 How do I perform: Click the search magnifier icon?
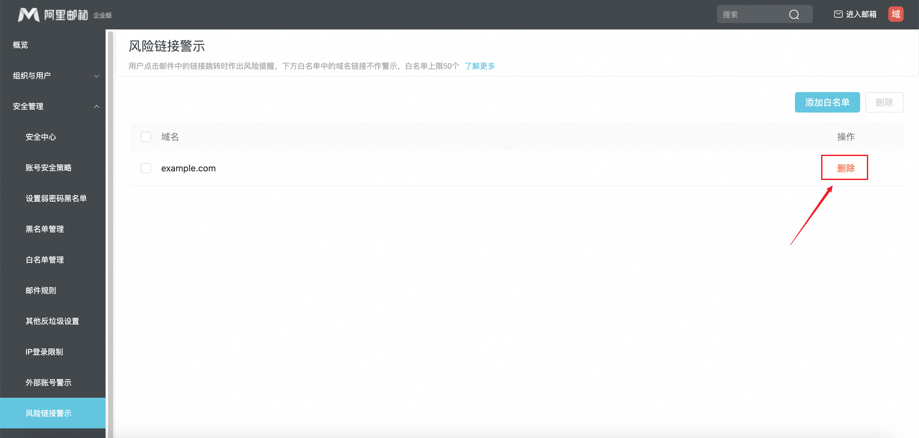click(x=794, y=15)
